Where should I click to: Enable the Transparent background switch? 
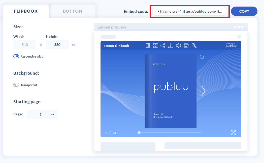16,85
